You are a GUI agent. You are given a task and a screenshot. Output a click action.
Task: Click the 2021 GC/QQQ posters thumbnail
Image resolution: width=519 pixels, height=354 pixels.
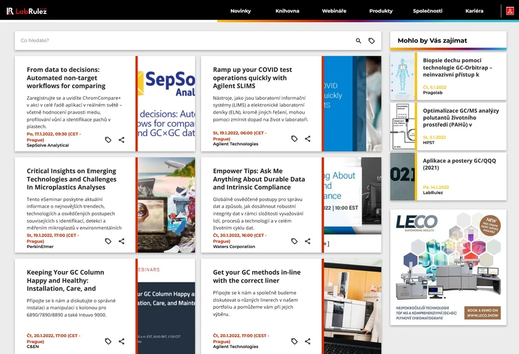(403, 176)
